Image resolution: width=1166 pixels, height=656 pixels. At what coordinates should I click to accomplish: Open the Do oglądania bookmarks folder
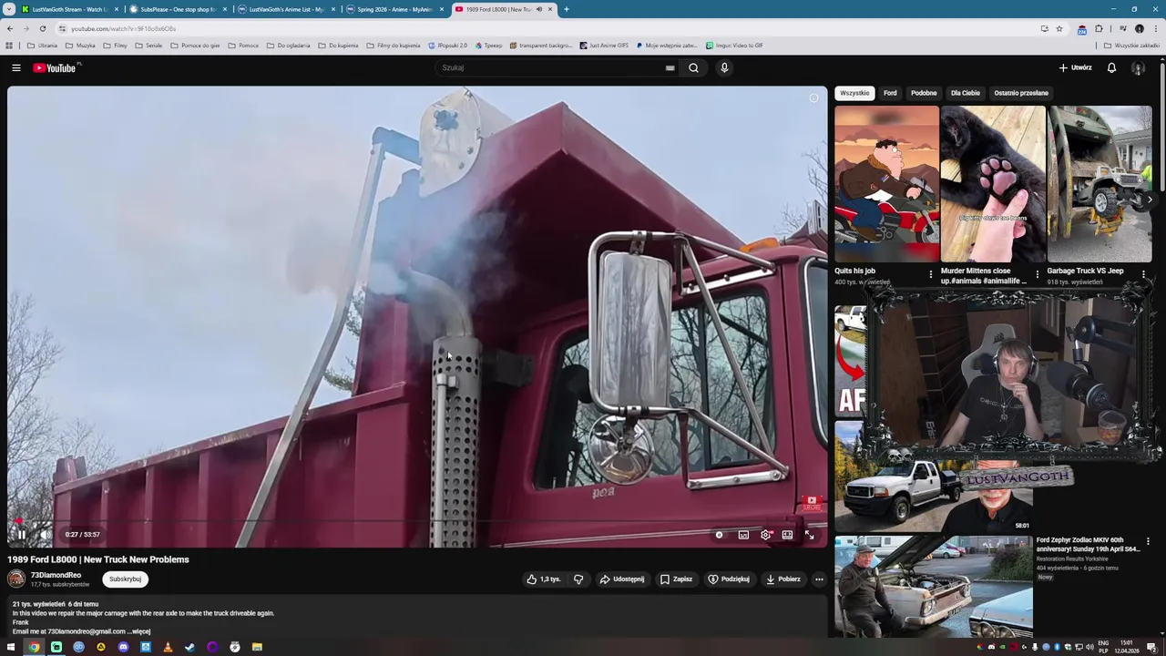288,46
